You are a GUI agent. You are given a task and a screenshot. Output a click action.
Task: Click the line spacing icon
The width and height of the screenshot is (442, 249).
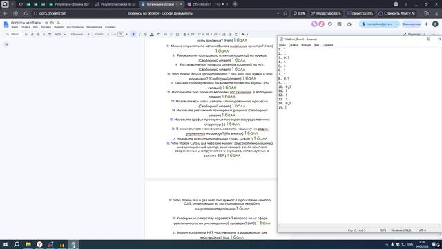193,35
